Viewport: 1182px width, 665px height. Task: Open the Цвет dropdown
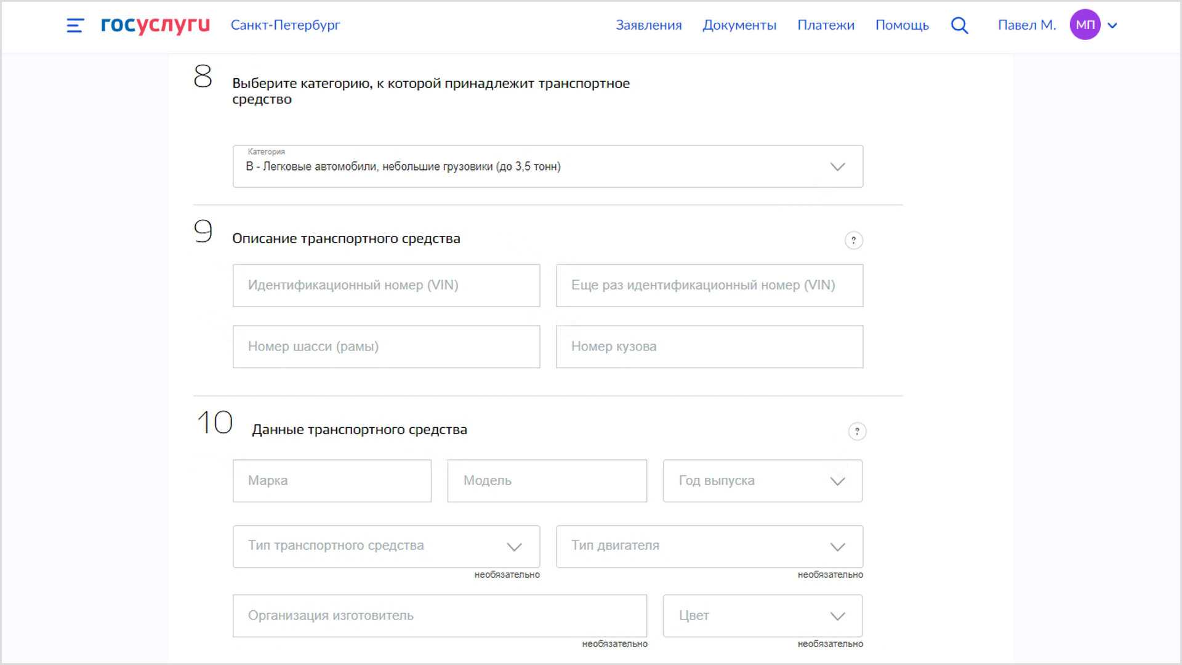click(763, 616)
